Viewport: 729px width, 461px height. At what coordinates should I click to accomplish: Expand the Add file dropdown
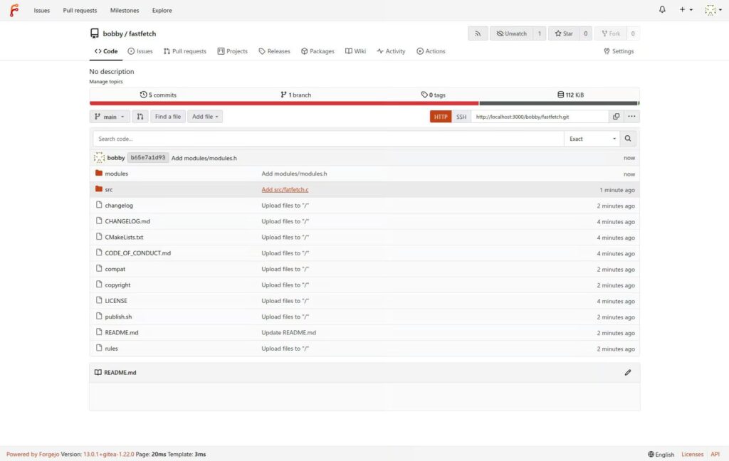tap(204, 116)
